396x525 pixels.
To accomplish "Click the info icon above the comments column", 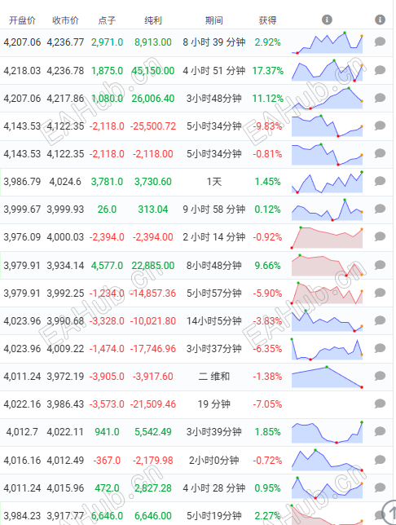I will 380,20.
